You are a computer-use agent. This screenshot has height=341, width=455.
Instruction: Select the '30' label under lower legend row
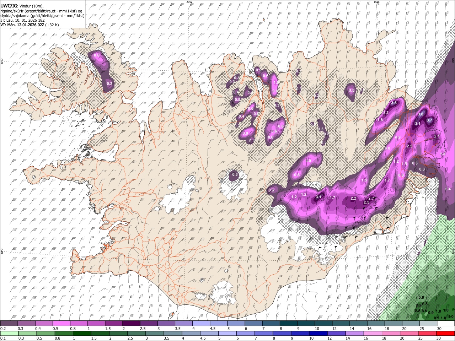(x=439, y=338)
